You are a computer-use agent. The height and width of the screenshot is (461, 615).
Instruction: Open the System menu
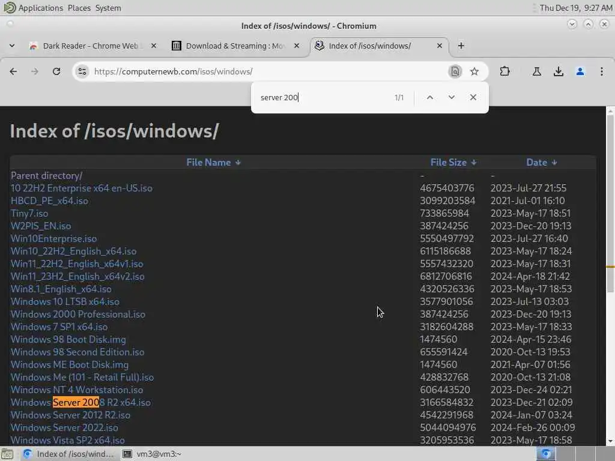108,8
